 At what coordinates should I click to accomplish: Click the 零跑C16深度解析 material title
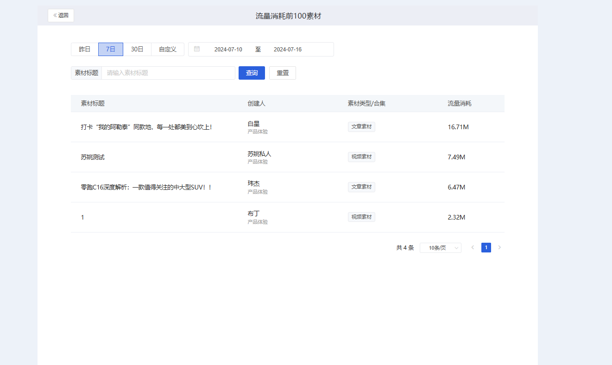pos(146,187)
